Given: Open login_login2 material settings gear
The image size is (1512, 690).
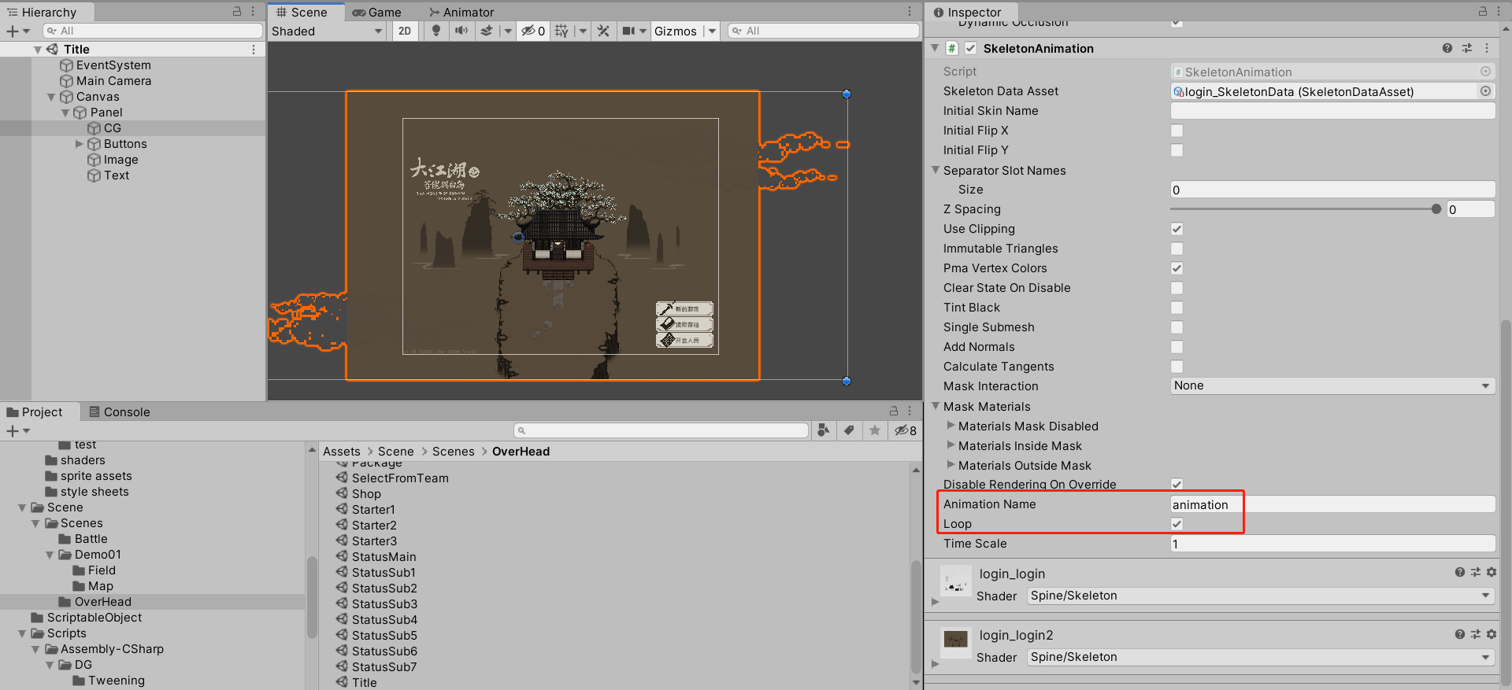Looking at the screenshot, I should pyautogui.click(x=1492, y=634).
